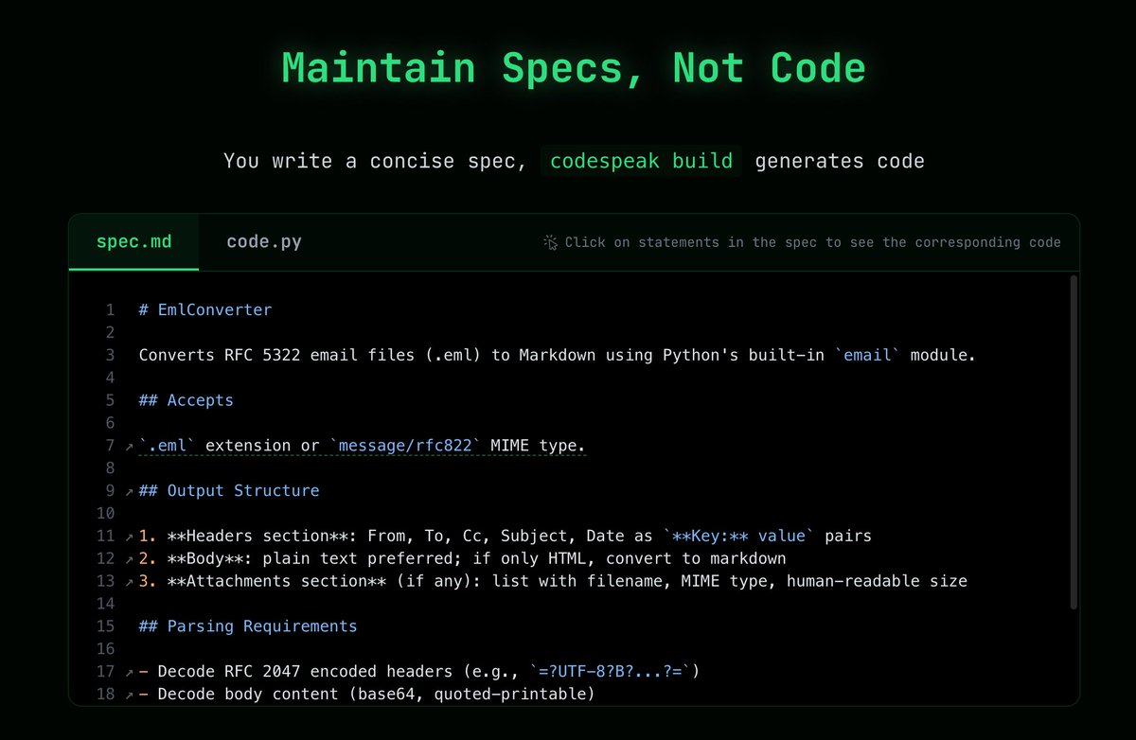The width and height of the screenshot is (1136, 740).
Task: Click line number 15 in gutter
Action: pyautogui.click(x=105, y=627)
